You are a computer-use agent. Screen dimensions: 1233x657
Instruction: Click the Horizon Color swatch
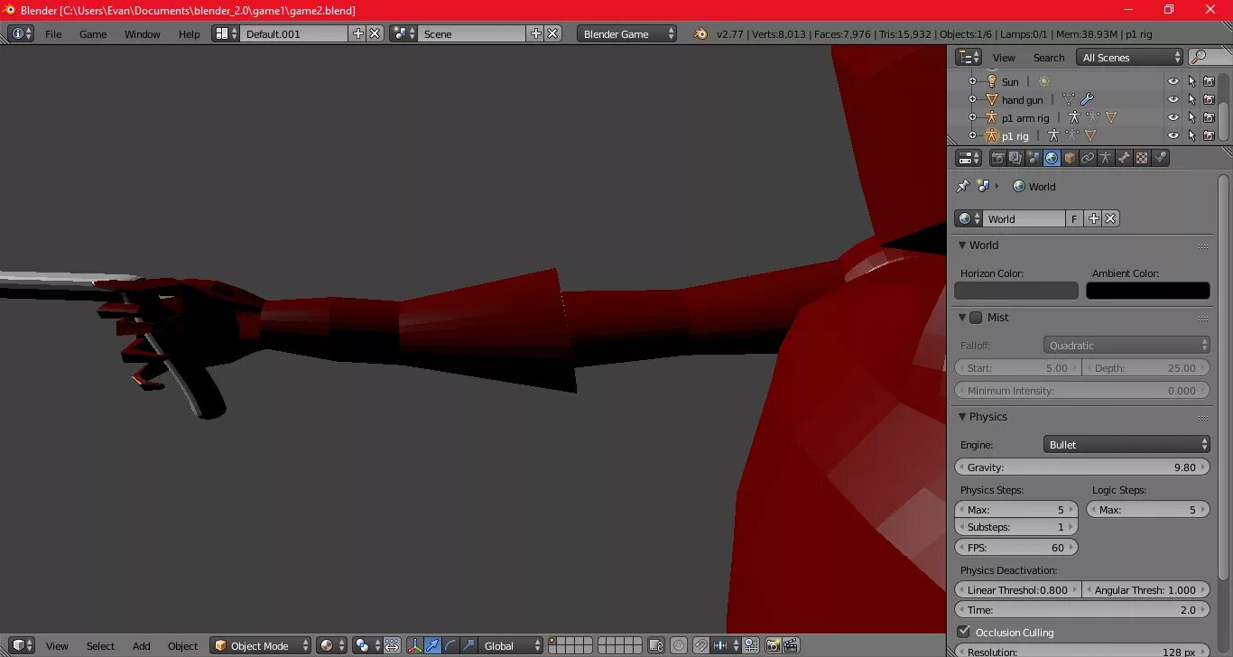click(1015, 290)
